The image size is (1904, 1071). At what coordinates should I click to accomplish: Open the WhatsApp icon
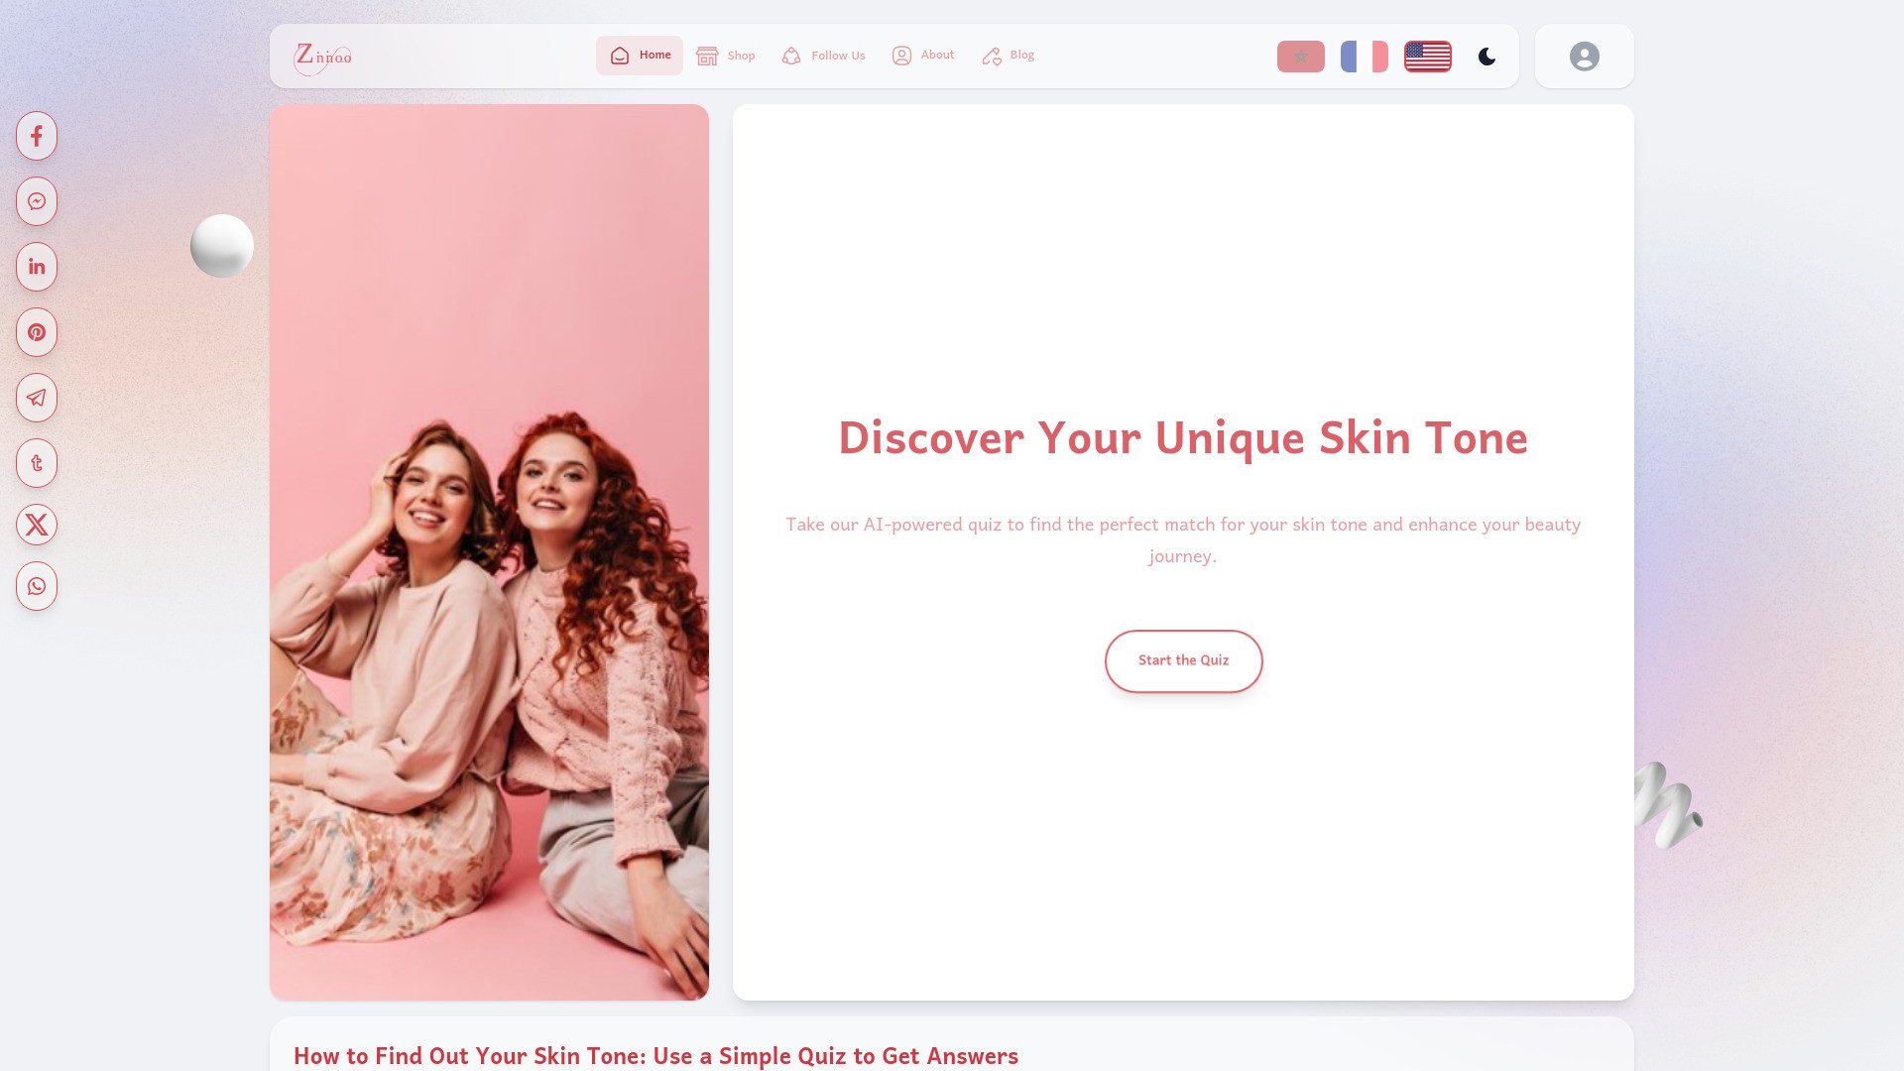37,586
